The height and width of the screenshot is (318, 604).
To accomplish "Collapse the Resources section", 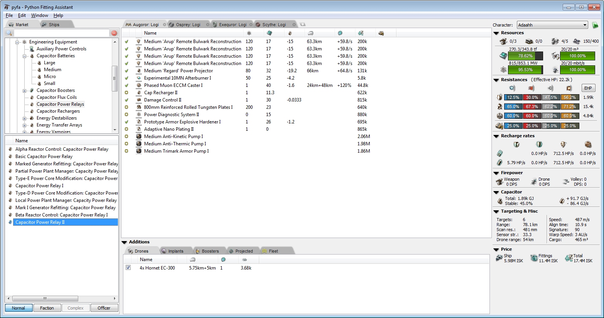I will (496, 33).
